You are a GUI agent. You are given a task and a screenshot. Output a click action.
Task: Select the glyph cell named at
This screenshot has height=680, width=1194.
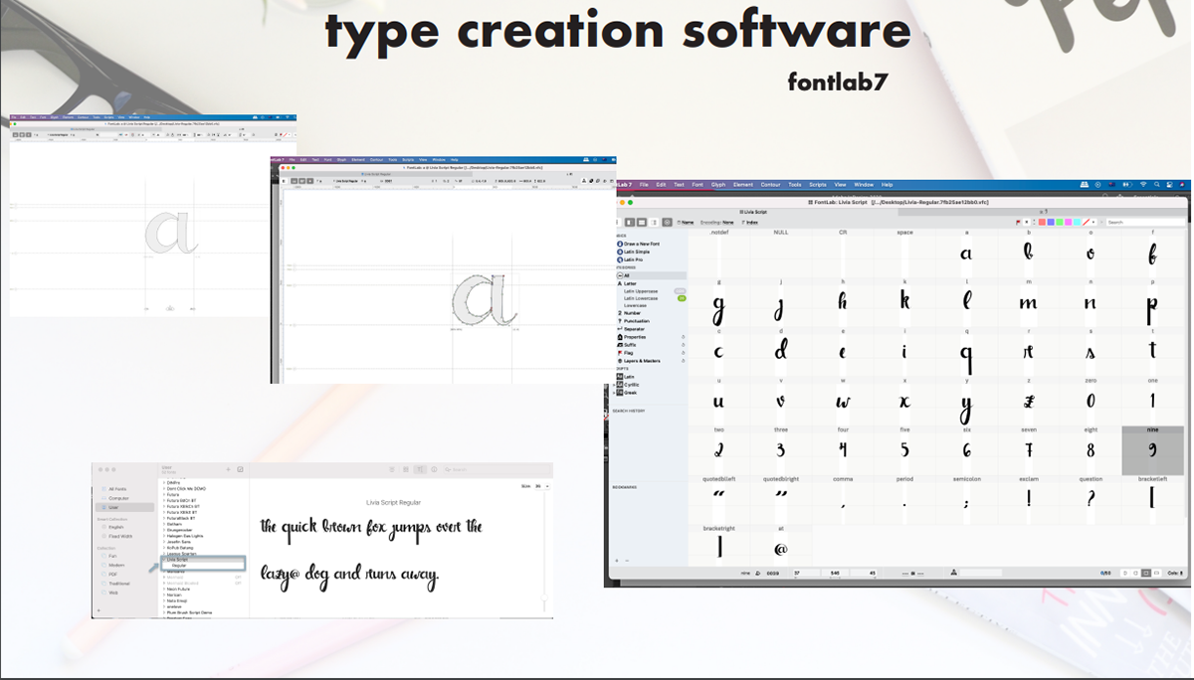(780, 549)
